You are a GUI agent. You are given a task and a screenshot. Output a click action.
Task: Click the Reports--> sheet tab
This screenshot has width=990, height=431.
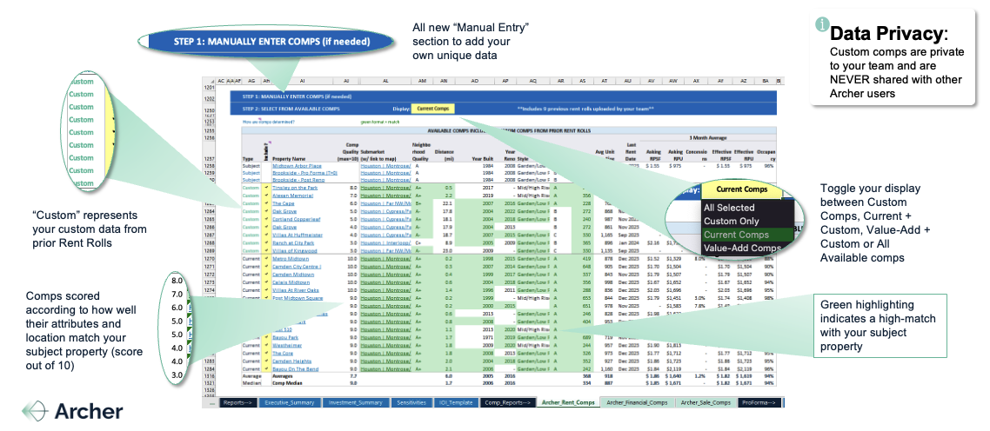pos(238,402)
